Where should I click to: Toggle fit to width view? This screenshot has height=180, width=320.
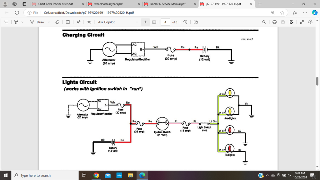pyautogui.click(x=154, y=22)
